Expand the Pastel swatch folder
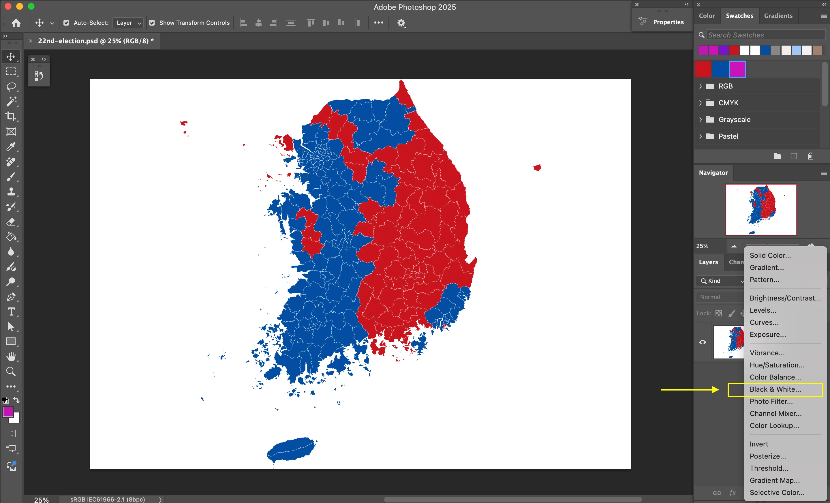This screenshot has width=830, height=503. 701,136
